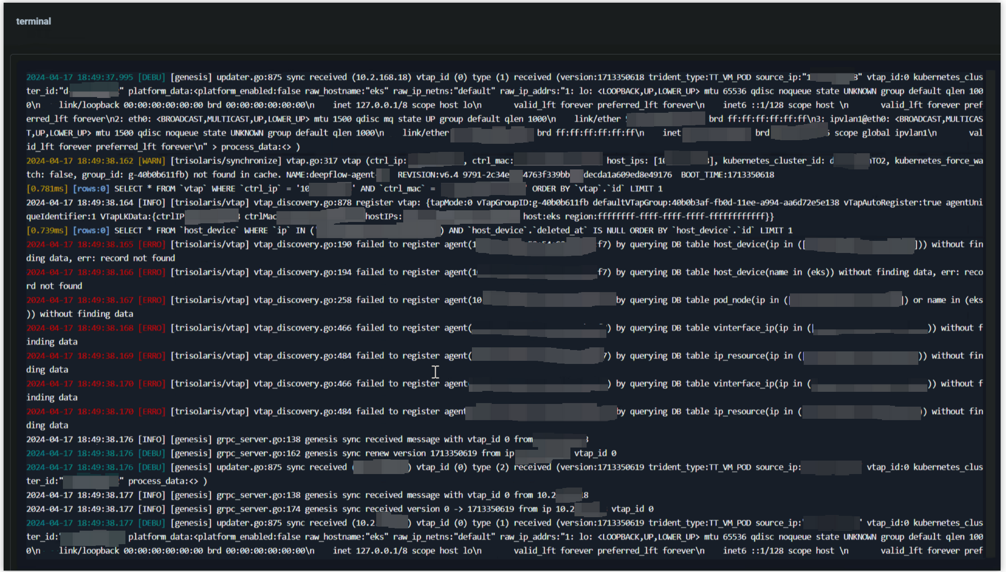Click the vtap_discovery.go:878 source reference
1006x572 pixels.
point(302,203)
